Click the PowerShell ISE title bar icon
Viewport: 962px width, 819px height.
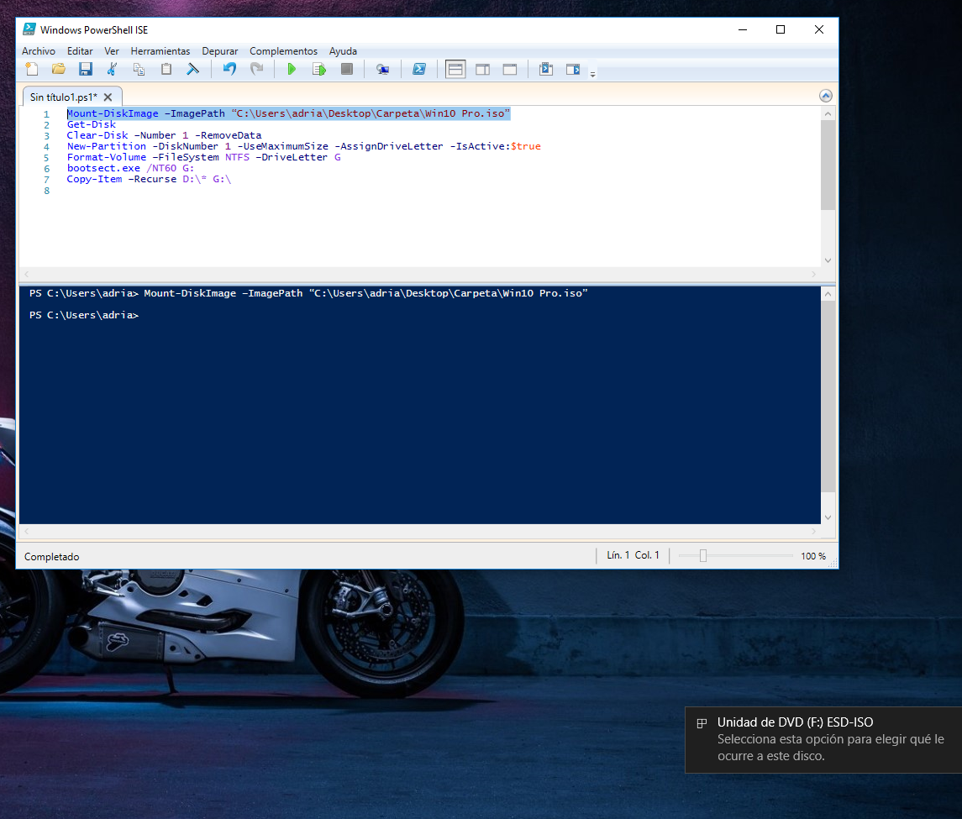coord(29,29)
